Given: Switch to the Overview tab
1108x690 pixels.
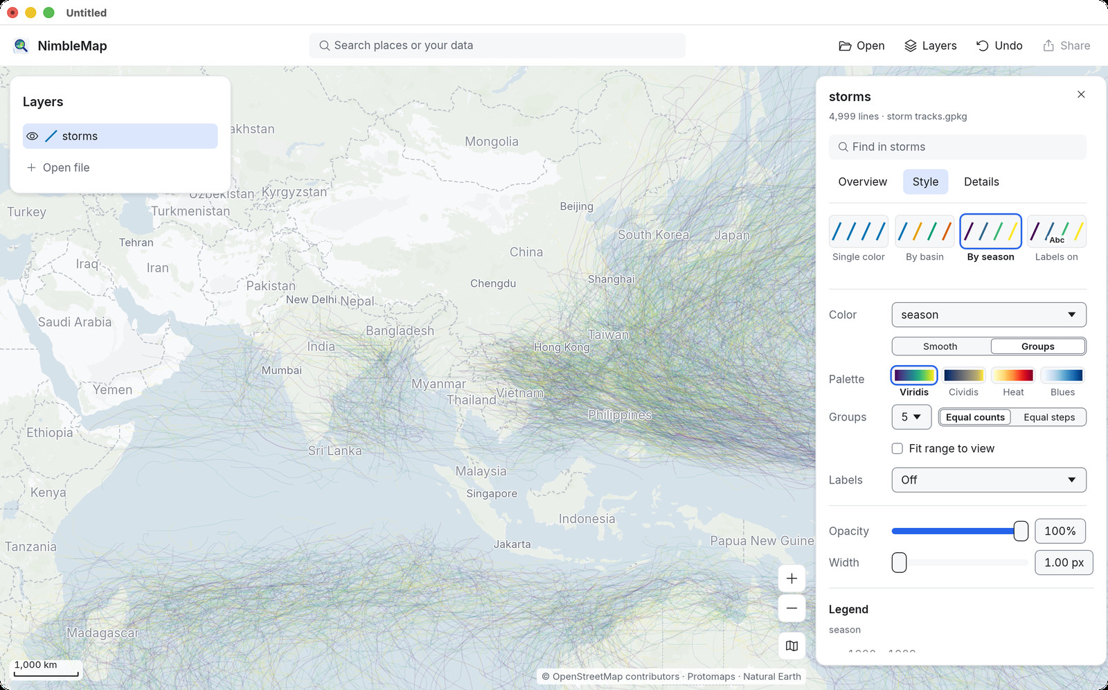Looking at the screenshot, I should 862,182.
